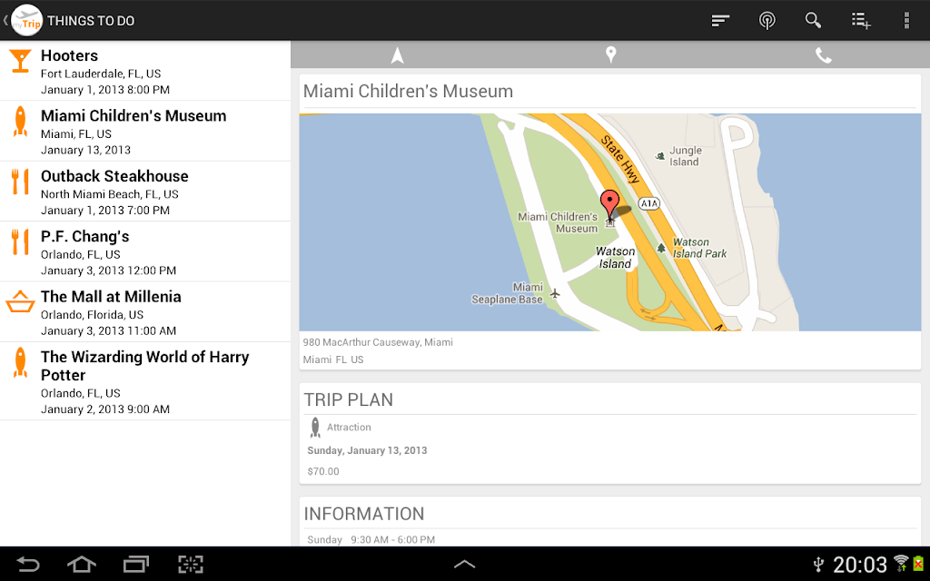
Task: Tap the screenshot capture button
Action: coord(191,564)
